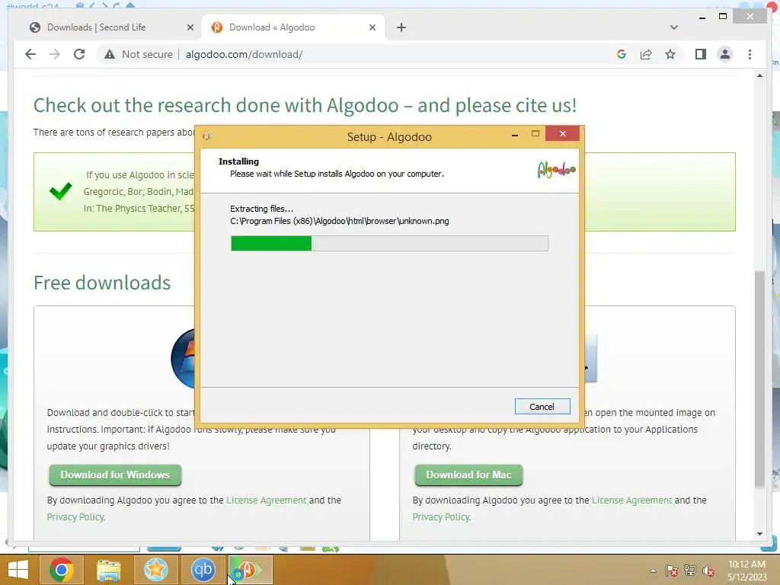Click the green checkmark icon

click(x=61, y=191)
